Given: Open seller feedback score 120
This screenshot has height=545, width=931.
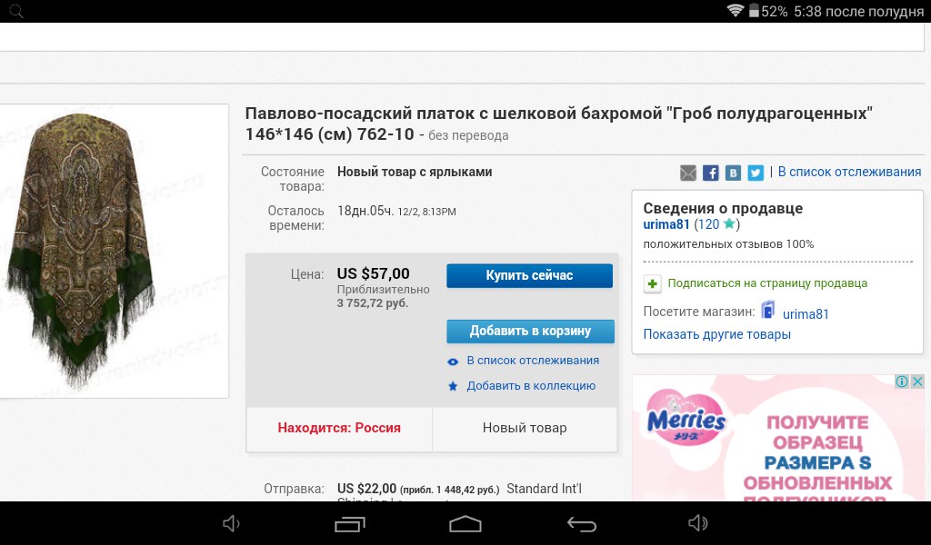Looking at the screenshot, I should tap(707, 224).
